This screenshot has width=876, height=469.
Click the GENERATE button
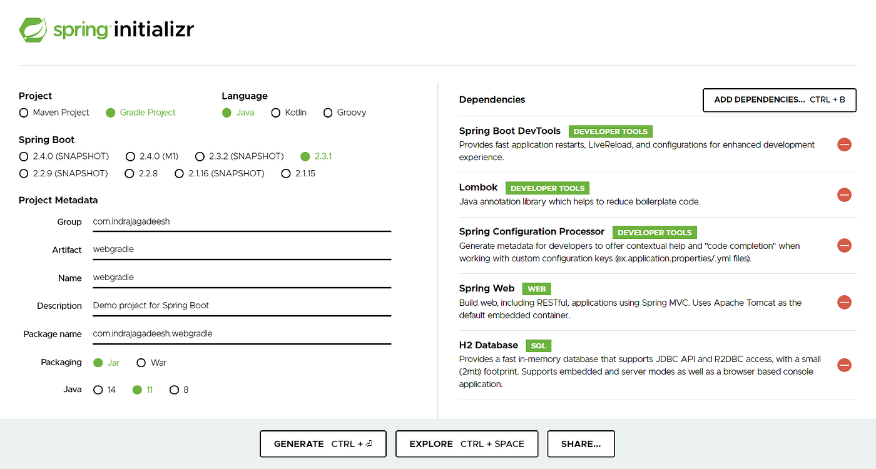pyautogui.click(x=323, y=443)
